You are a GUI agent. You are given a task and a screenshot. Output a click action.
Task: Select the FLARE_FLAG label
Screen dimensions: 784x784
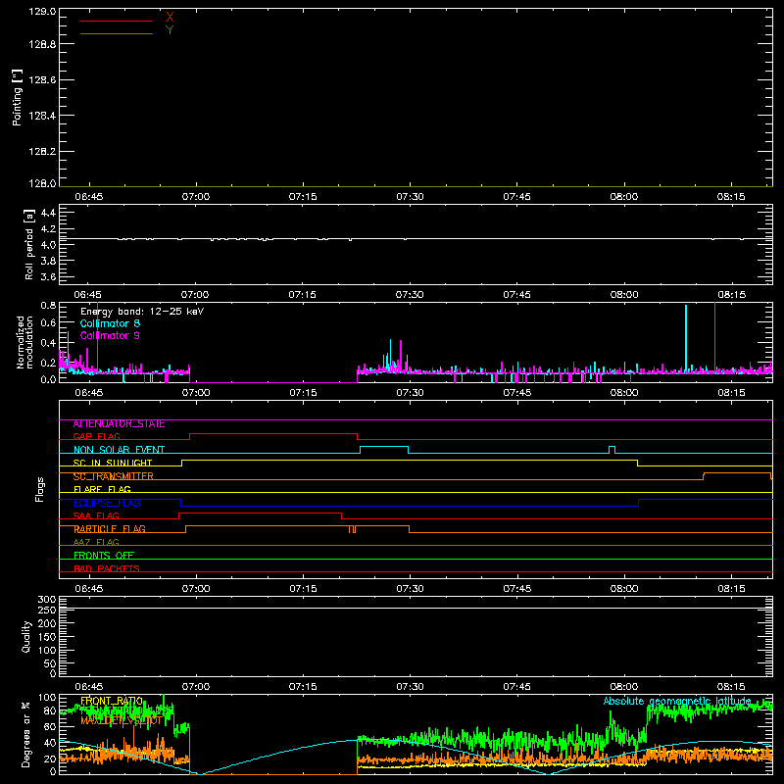(x=102, y=489)
